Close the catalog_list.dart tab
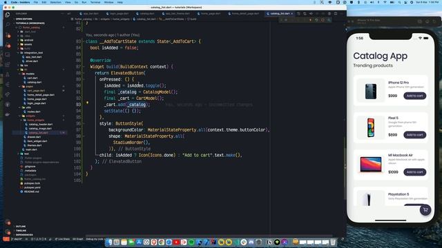This screenshot has height=248, width=442. click(x=291, y=14)
